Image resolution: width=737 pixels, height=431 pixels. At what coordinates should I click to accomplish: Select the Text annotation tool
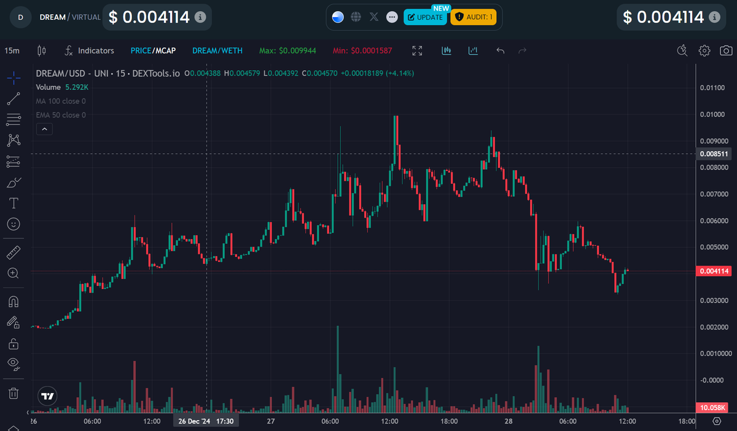tap(14, 203)
